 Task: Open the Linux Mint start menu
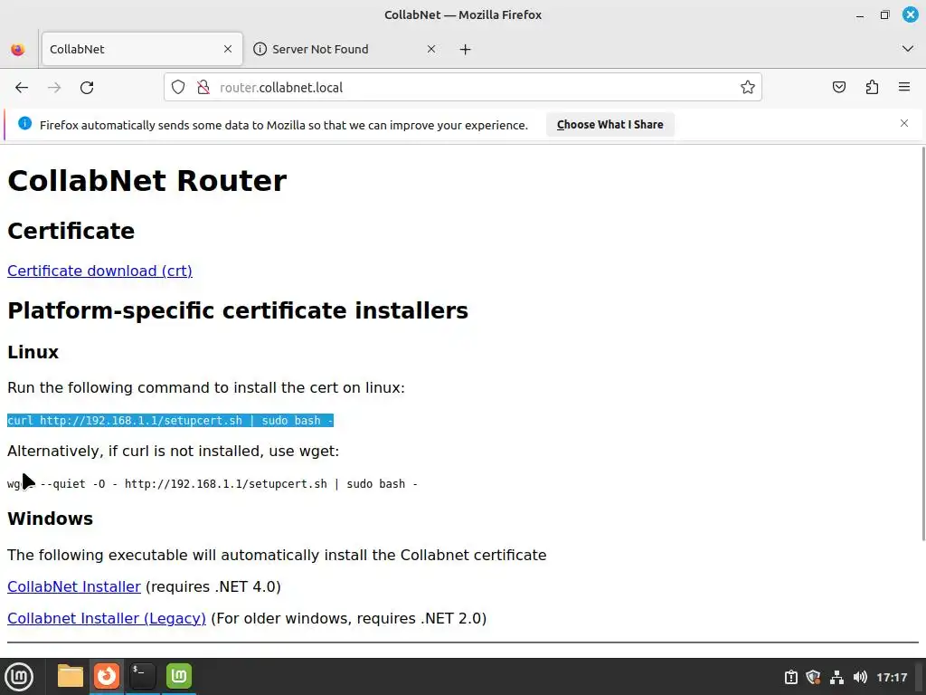[19, 677]
